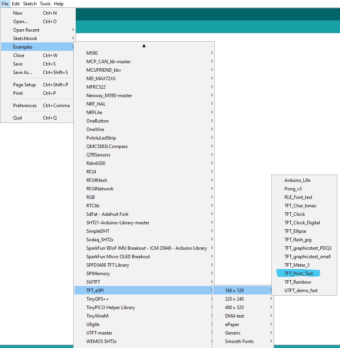Expand the 320 x 240 examples submenu
Image resolution: width=340 pixels, height=348 pixels.
[234, 299]
